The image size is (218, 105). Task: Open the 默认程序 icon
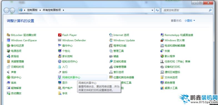point(162,56)
